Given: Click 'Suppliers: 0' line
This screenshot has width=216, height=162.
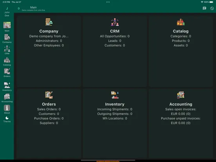Looking at the screenshot, I should pyautogui.click(x=49, y=123).
